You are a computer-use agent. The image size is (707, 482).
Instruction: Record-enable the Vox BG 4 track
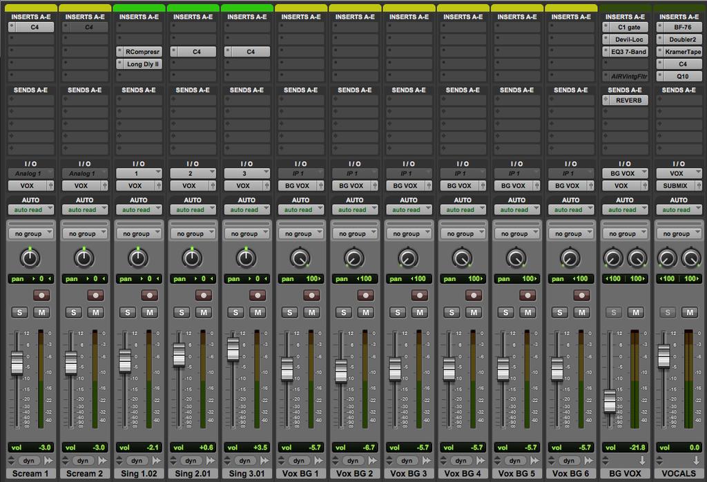click(x=474, y=296)
